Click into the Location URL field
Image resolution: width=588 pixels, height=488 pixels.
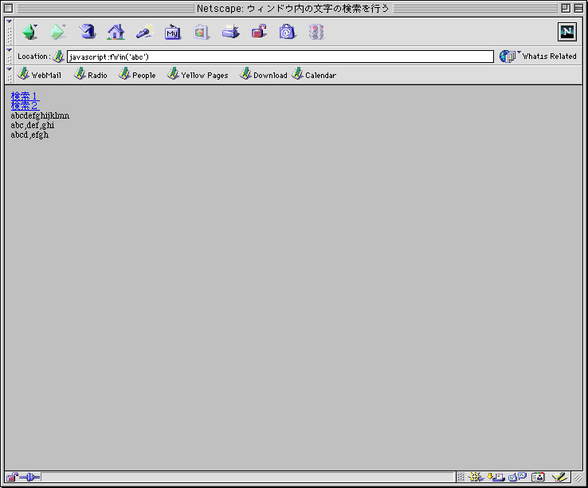click(280, 57)
